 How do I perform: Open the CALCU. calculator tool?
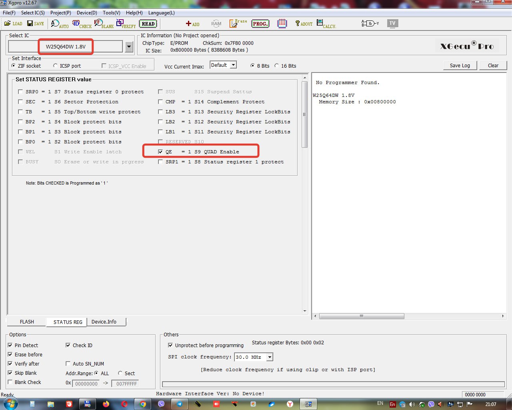[326, 24]
